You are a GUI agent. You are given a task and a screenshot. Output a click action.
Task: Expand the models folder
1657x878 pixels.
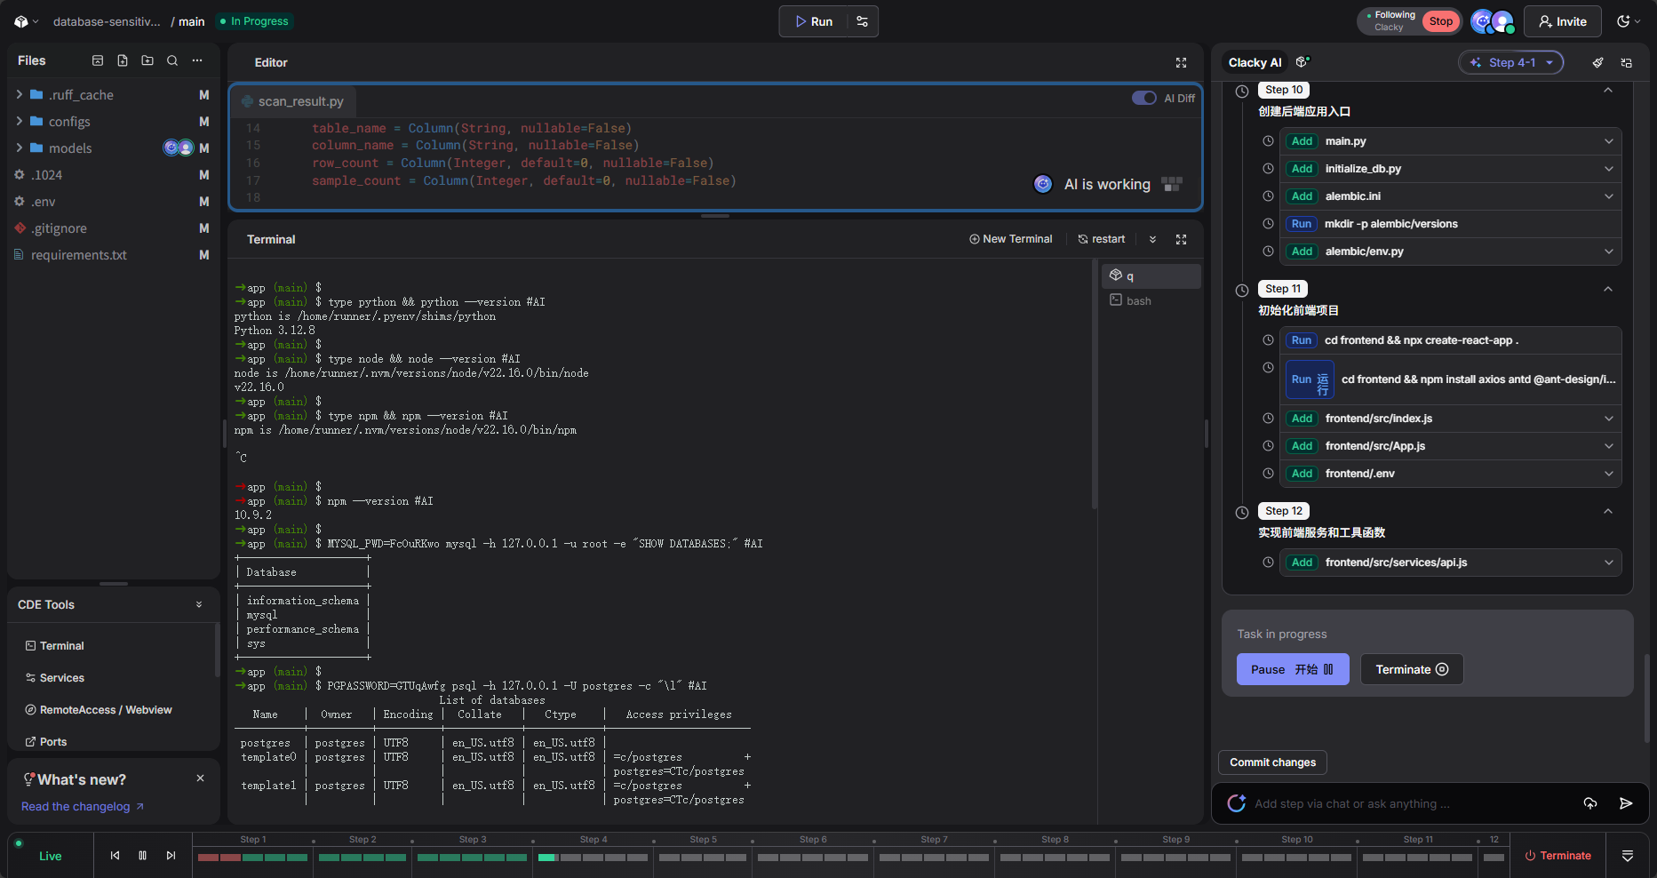click(x=20, y=148)
